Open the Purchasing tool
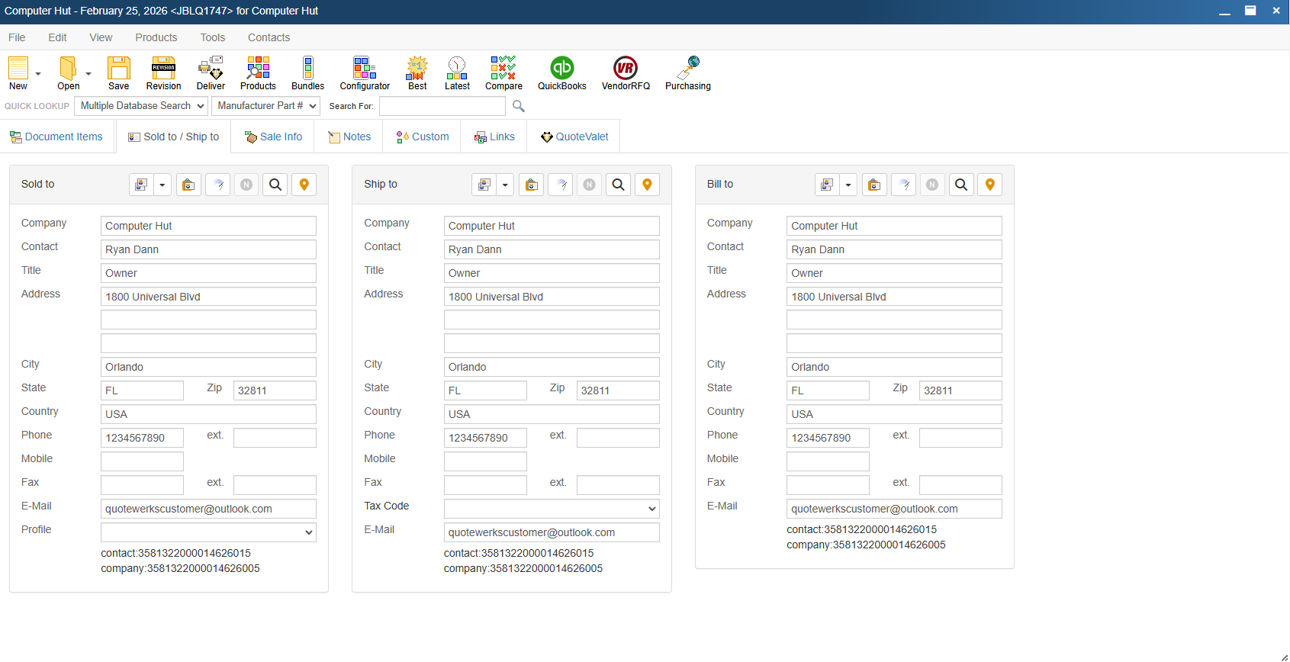Viewport: 1290px width, 662px height. (x=687, y=72)
